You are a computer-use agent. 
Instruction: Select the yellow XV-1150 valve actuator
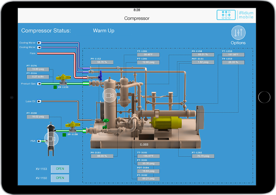[73, 124]
